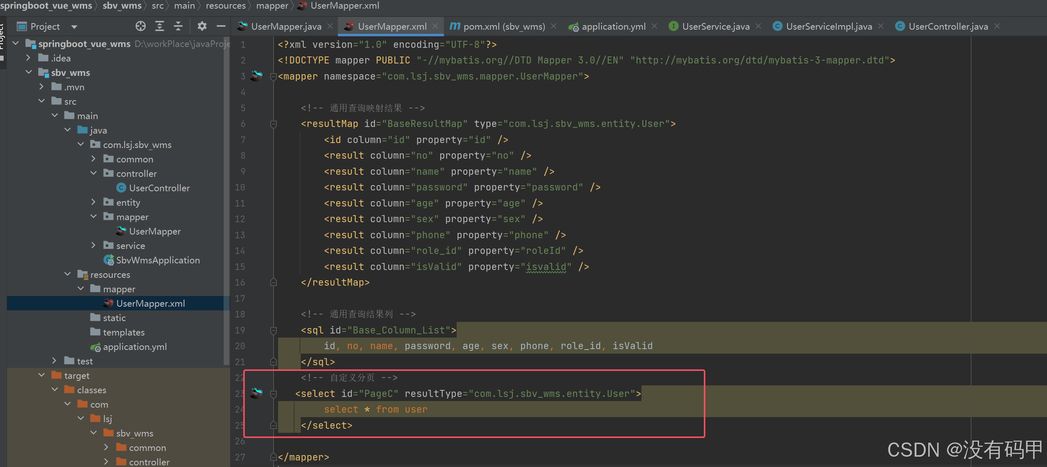Select Opened File with the crosshair icon

point(140,26)
